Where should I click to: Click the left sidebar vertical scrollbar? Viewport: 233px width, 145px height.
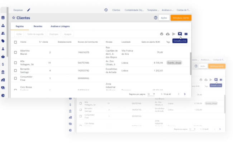7,32
